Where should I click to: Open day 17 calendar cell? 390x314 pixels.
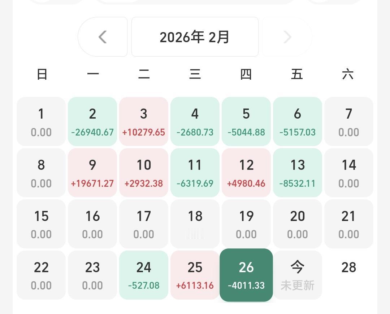(x=144, y=224)
